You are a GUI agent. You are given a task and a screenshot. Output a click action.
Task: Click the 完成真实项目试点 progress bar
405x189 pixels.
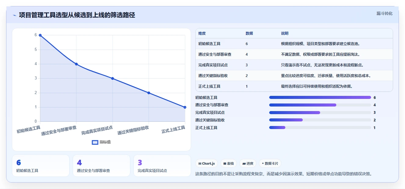click(x=320, y=113)
